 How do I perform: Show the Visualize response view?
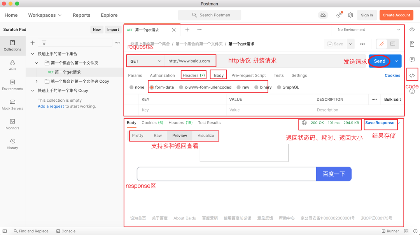206,136
